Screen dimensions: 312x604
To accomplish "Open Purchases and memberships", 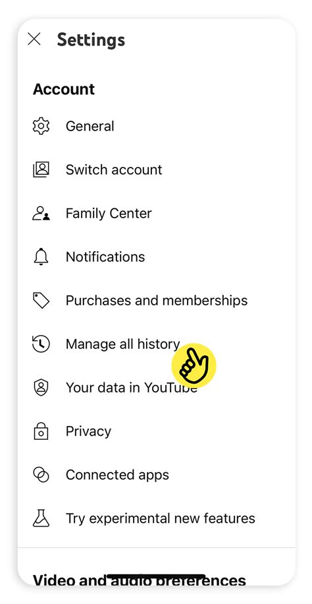I will click(x=156, y=301).
